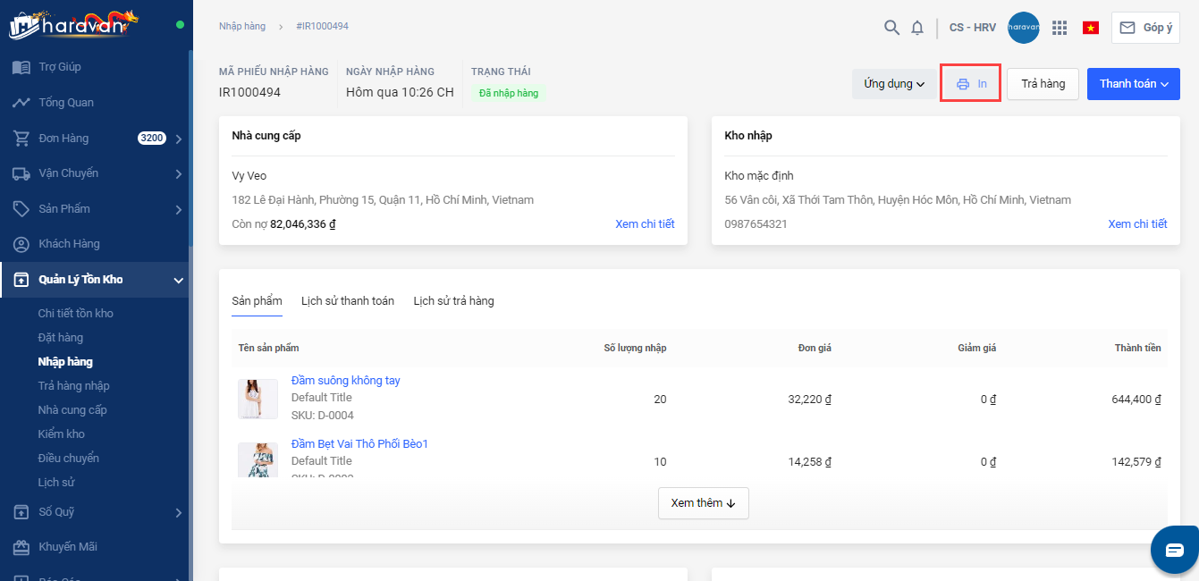The height and width of the screenshot is (581, 1199).
Task: Click the Vietnam flag language icon
Action: coord(1090,28)
